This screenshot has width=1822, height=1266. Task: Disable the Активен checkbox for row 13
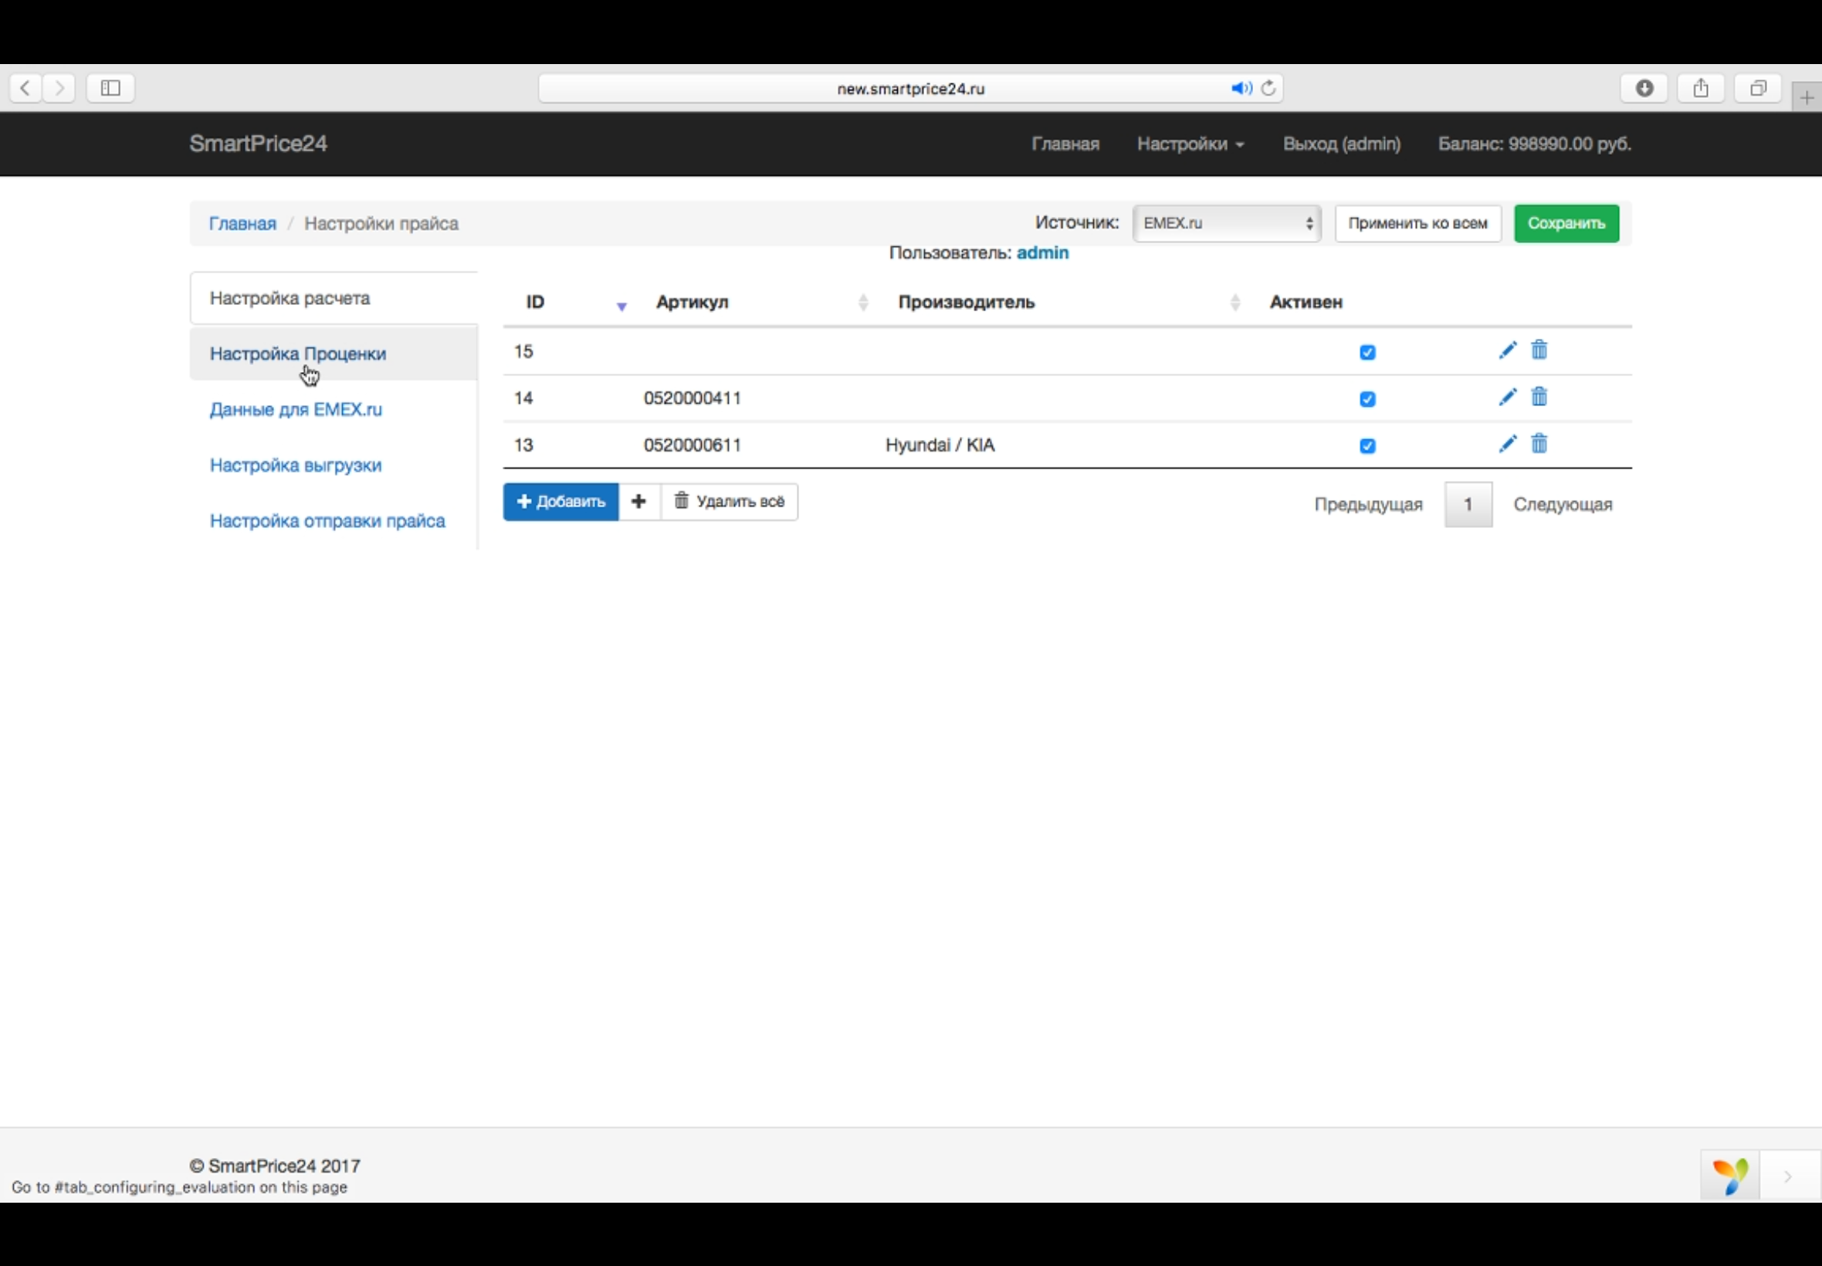(1367, 445)
